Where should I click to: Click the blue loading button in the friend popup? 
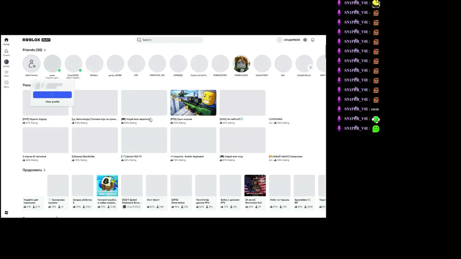52,95
